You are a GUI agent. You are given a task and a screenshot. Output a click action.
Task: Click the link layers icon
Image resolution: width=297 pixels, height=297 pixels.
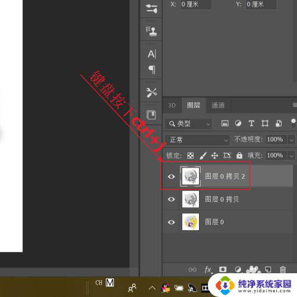pos(192,270)
